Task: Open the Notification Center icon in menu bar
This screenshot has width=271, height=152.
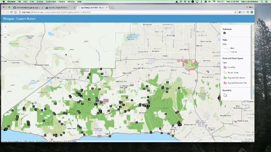Action: (x=267, y=2)
